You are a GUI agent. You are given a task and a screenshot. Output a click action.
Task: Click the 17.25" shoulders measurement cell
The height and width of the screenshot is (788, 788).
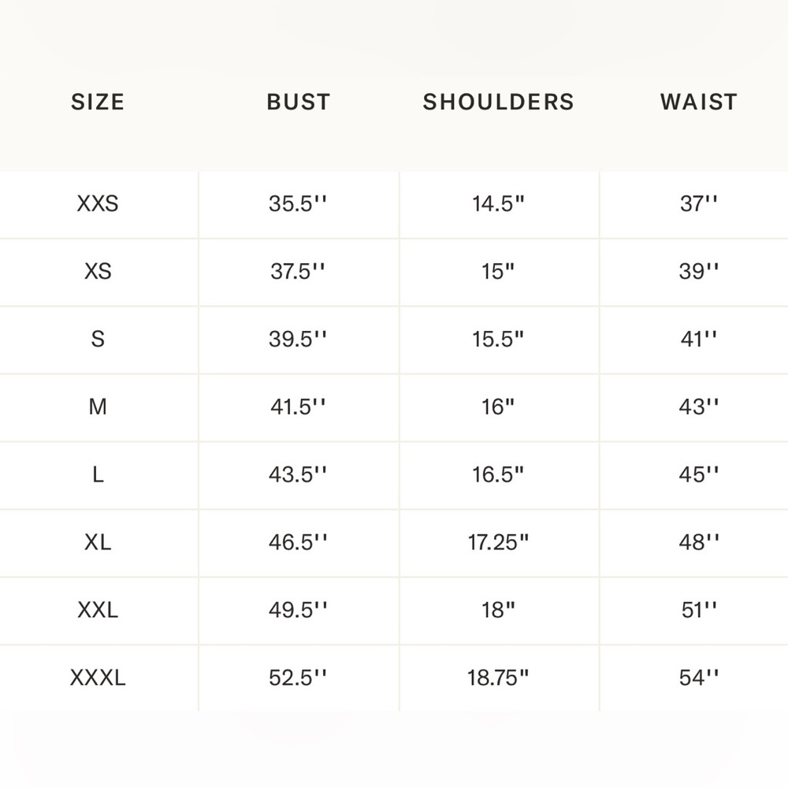498,542
